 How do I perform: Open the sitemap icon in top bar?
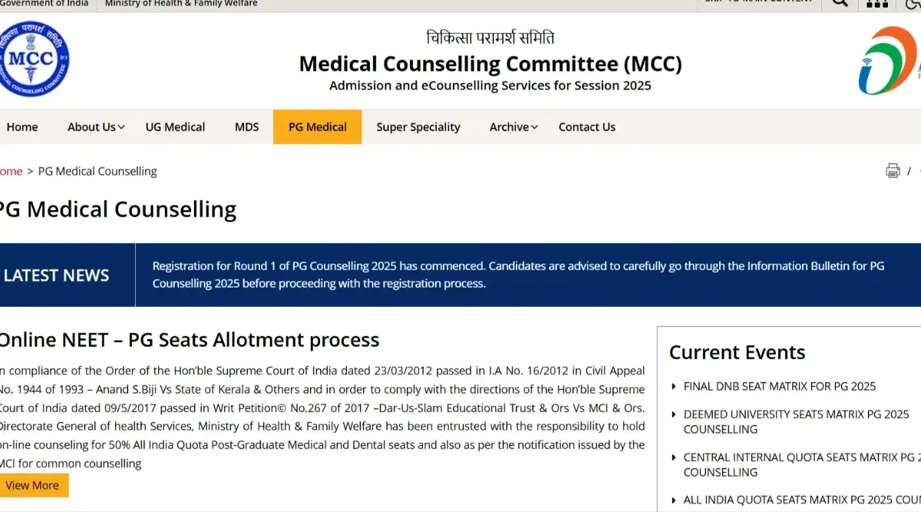(876, 3)
